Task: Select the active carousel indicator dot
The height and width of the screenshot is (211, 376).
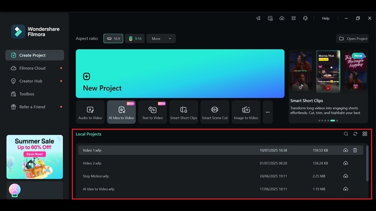Action: point(333,121)
